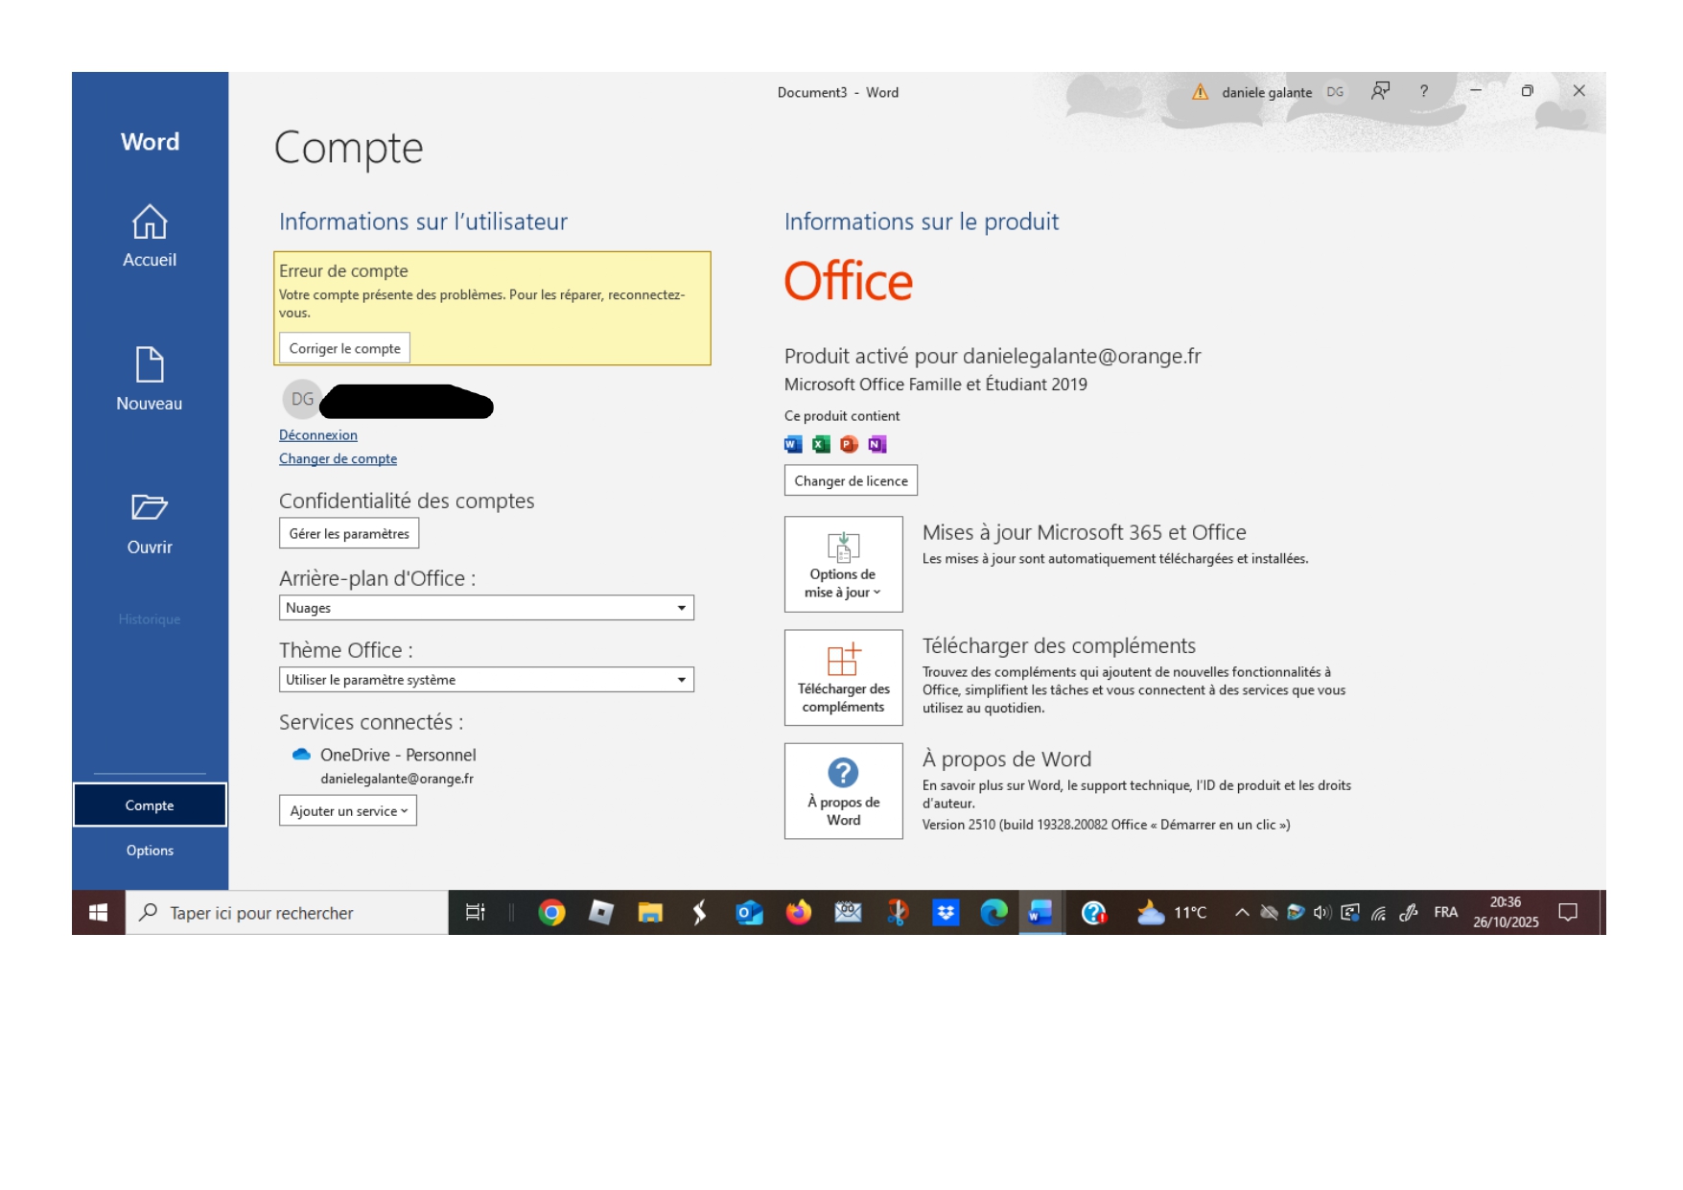Click the Excel product icon
1683x1190 pixels.
click(821, 444)
